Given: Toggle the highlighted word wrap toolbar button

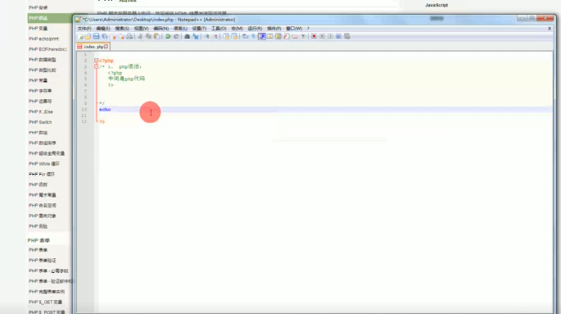Looking at the screenshot, I should pyautogui.click(x=262, y=37).
